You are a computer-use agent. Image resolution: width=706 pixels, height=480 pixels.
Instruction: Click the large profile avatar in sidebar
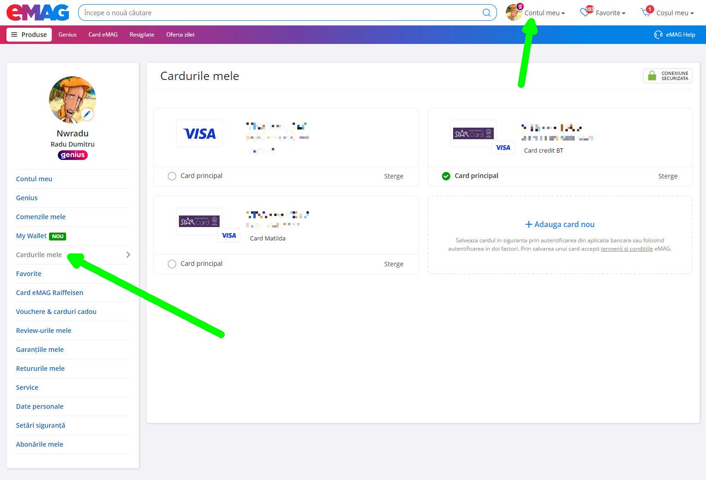pos(73,100)
